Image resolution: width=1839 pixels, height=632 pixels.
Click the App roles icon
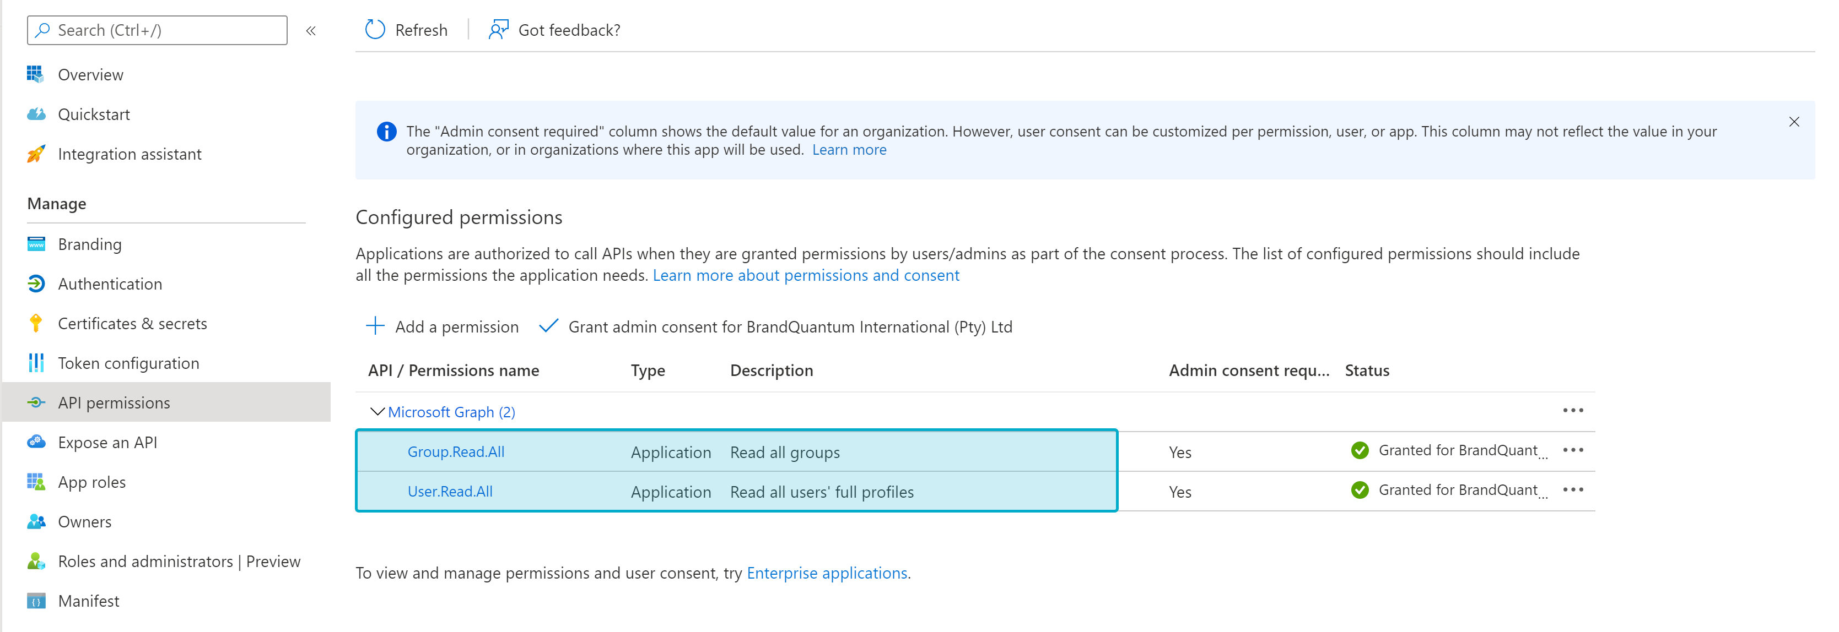click(36, 482)
